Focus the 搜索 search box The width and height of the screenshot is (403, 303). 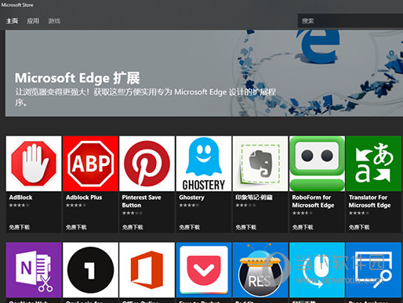pyautogui.click(x=350, y=21)
